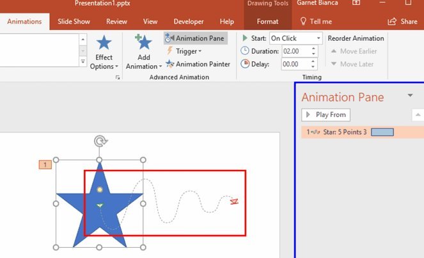Click the Tell me lightbulb icon
Screen dimensions: 424x258
pos(303,21)
